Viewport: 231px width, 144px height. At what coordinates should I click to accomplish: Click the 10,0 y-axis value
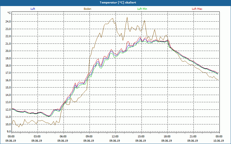[8, 124]
